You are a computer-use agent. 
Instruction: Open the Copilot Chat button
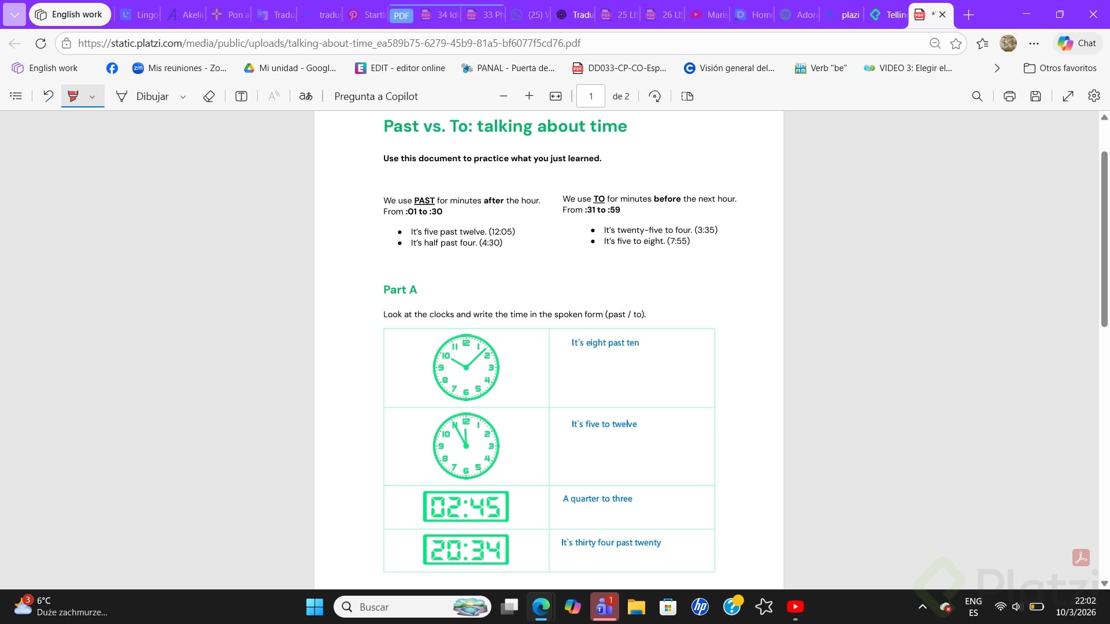click(x=1077, y=43)
